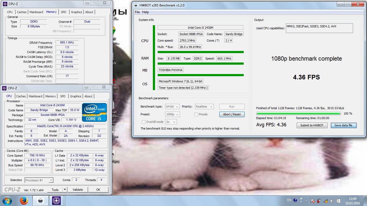
Task: Switch to HWBOT x265 taskbar icon
Action: pos(40,201)
